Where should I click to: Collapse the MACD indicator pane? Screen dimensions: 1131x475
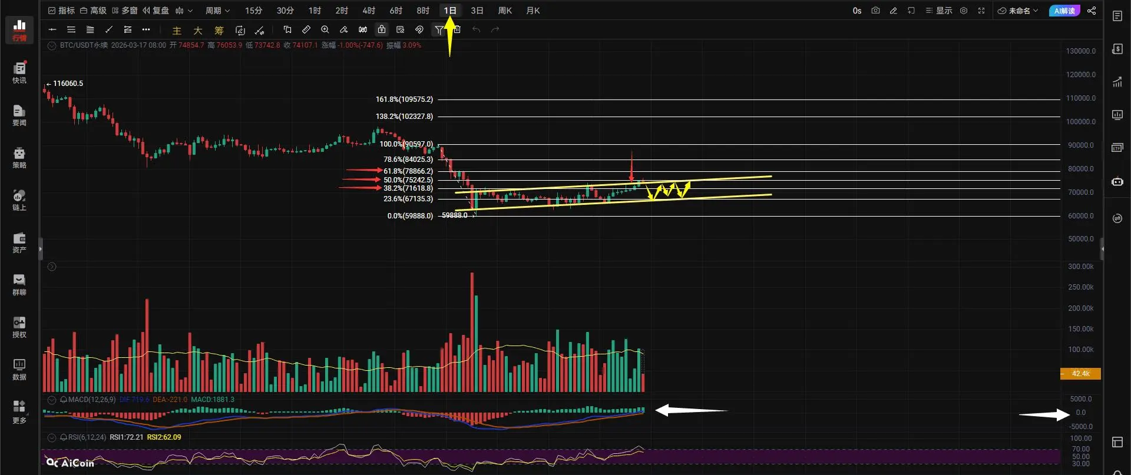pyautogui.click(x=52, y=400)
